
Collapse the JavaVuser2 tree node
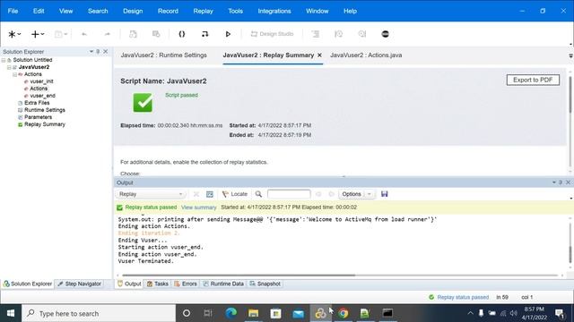(9, 67)
